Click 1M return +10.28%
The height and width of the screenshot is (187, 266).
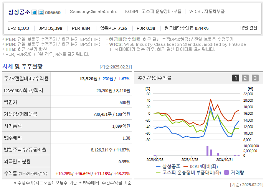pyautogui.click(x=64, y=174)
